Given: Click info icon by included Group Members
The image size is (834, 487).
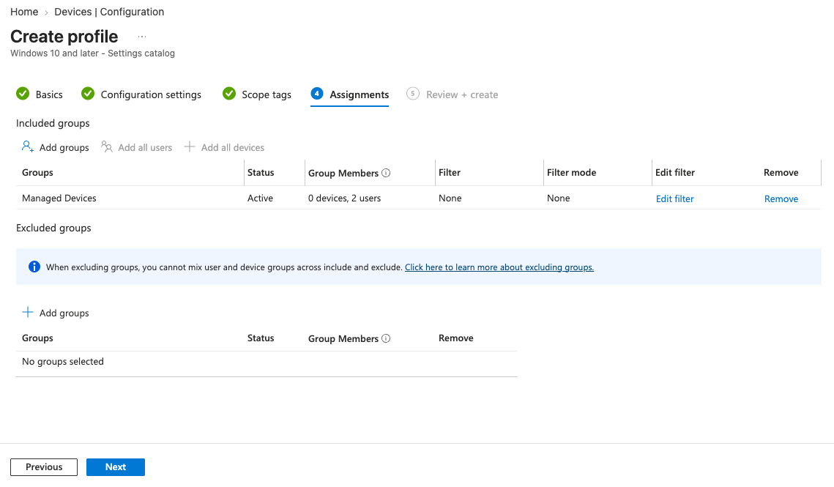Looking at the screenshot, I should click(386, 172).
